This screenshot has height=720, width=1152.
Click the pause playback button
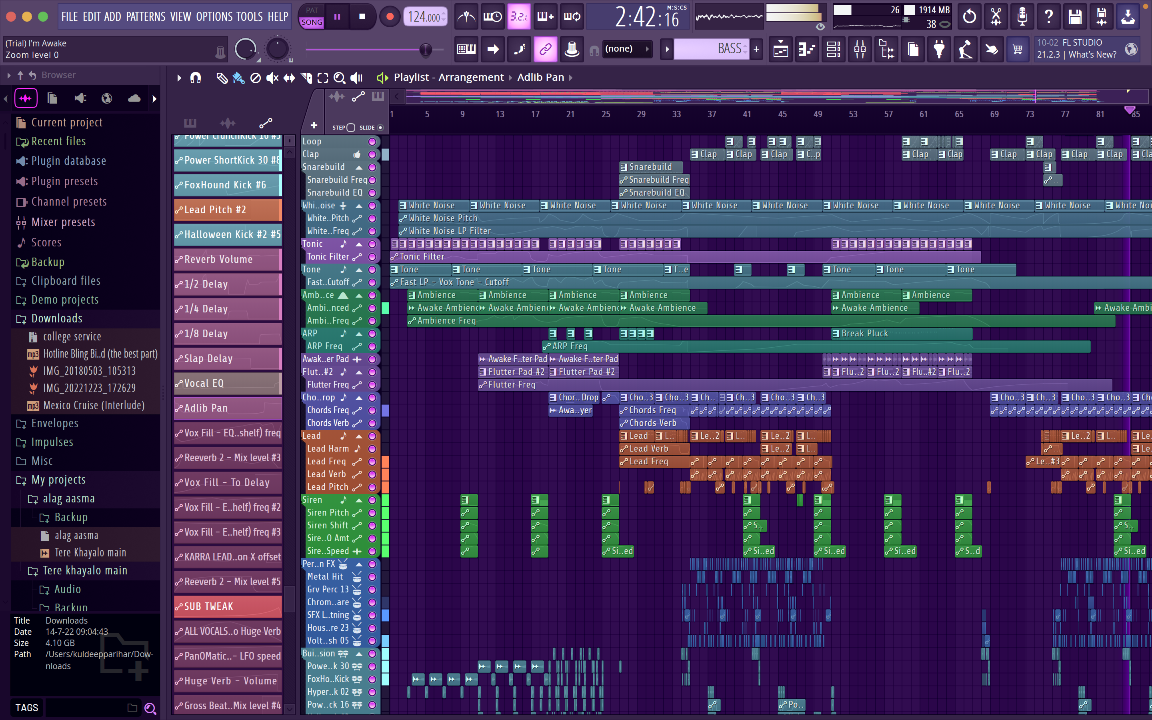coord(337,17)
